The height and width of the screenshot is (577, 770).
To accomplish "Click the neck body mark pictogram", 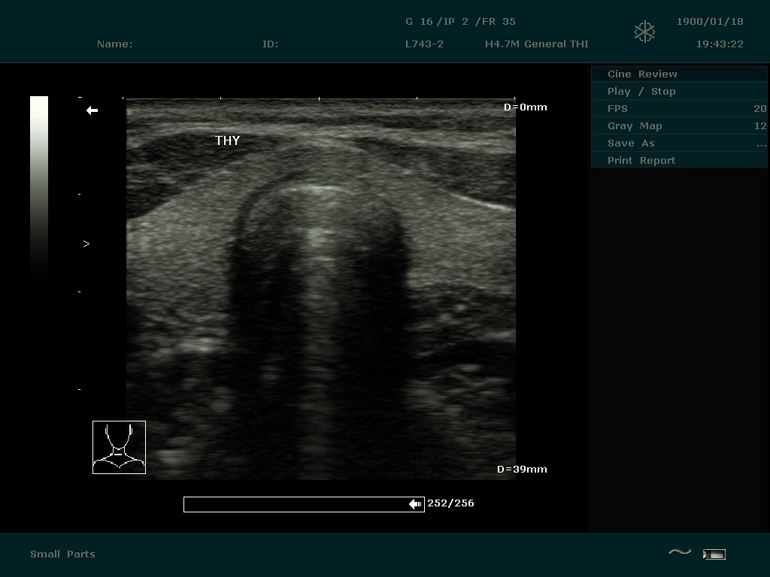I will tap(119, 447).
